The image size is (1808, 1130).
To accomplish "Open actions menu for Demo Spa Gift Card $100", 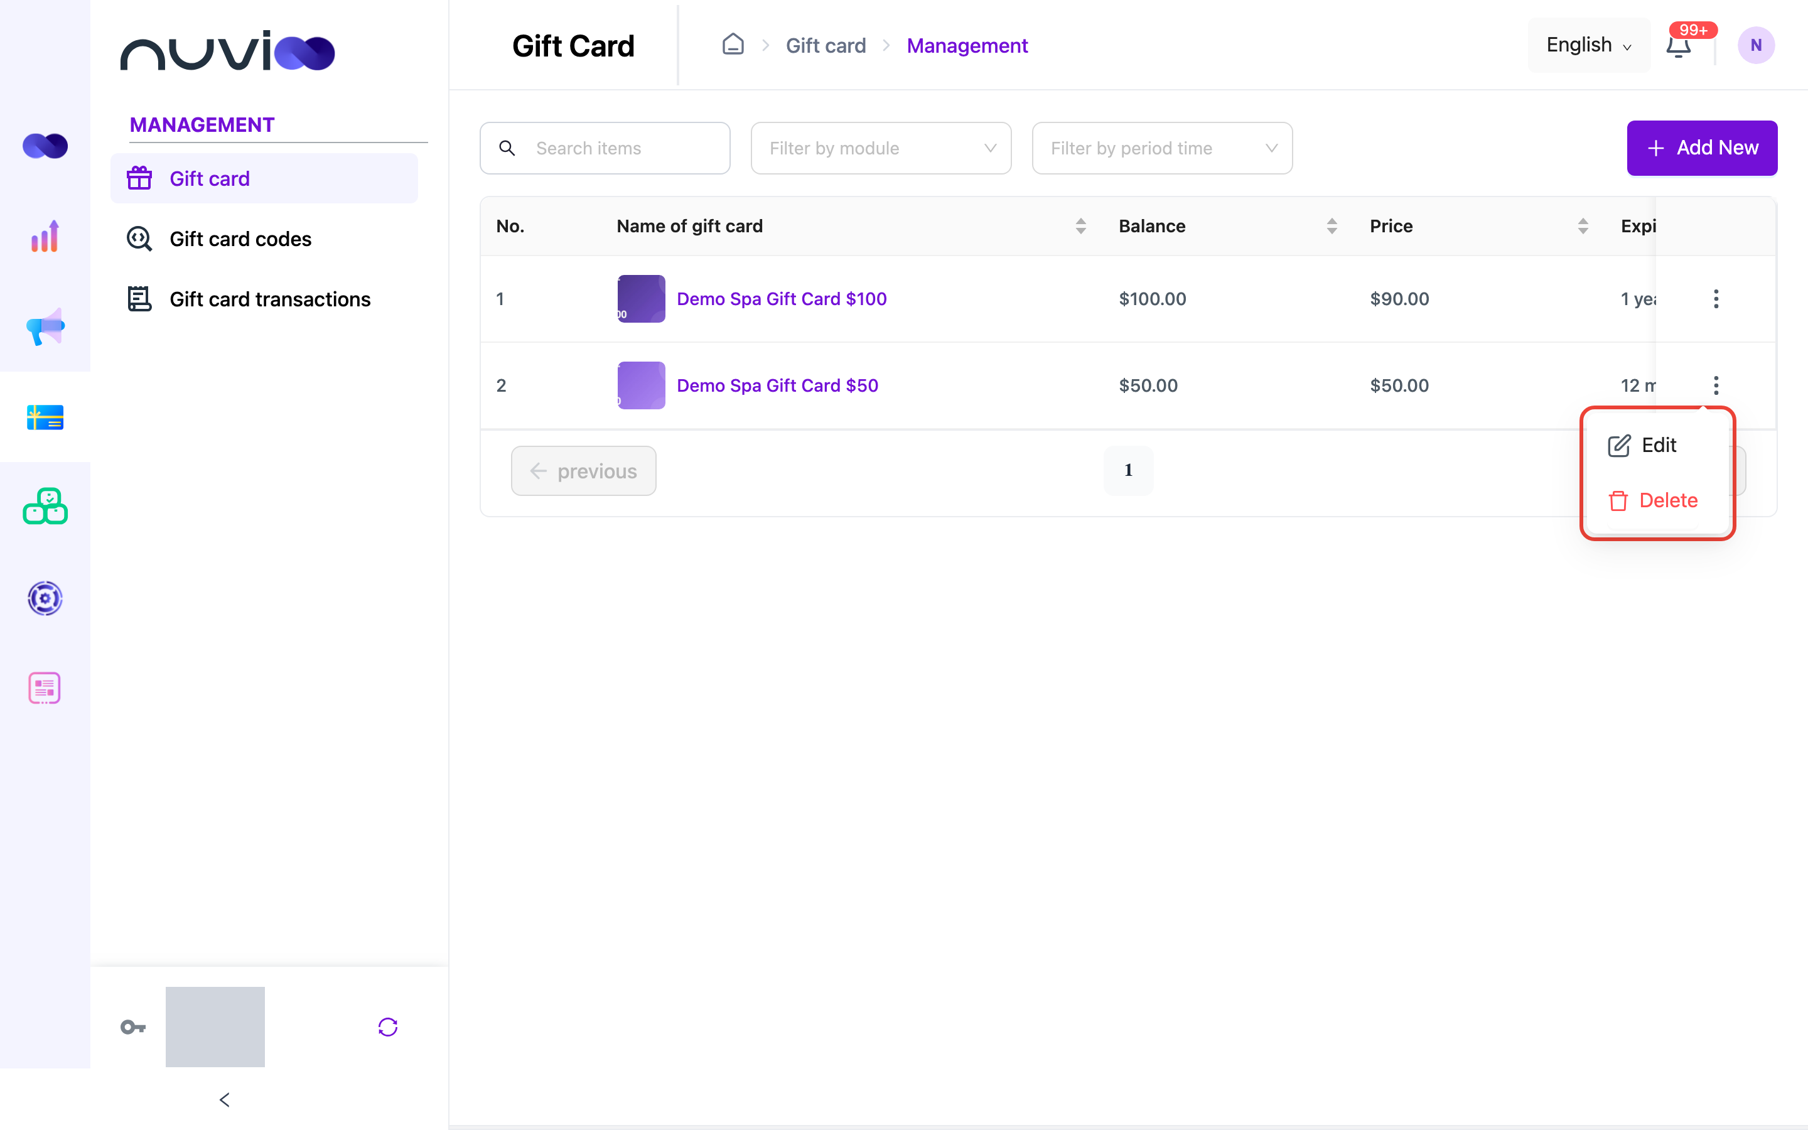I will pyautogui.click(x=1716, y=299).
